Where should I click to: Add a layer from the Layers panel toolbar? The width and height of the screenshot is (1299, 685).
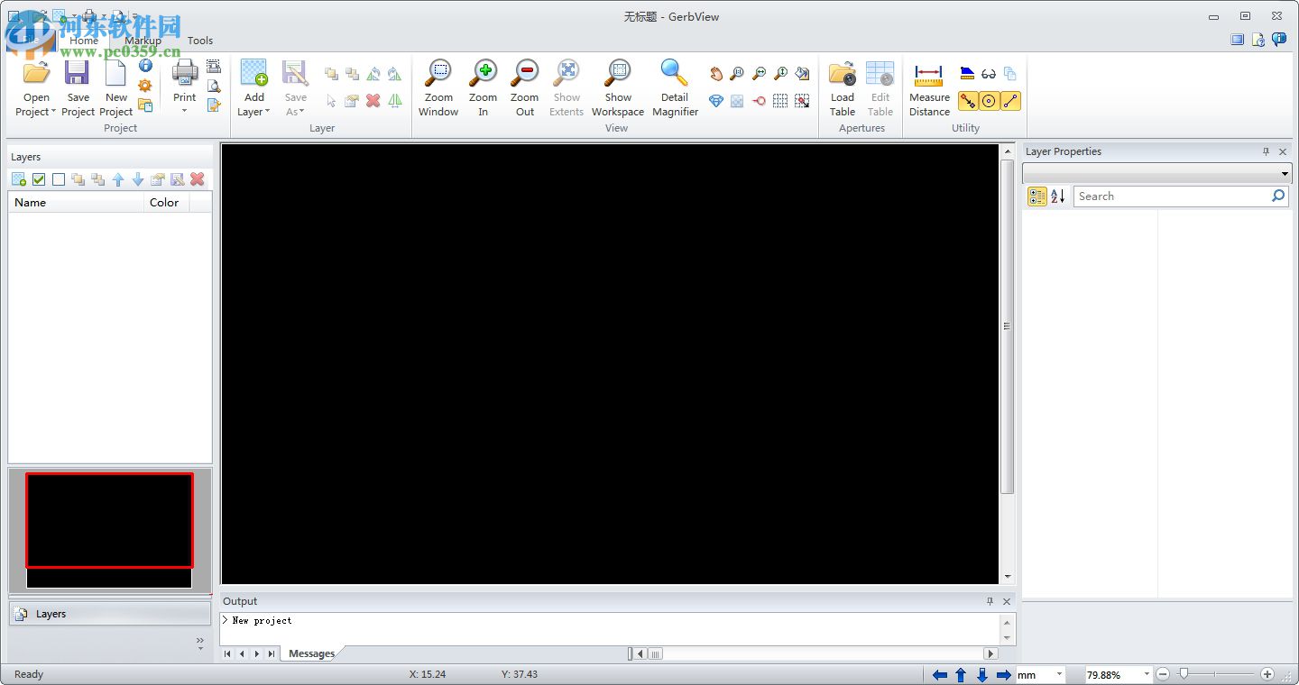pyautogui.click(x=19, y=179)
